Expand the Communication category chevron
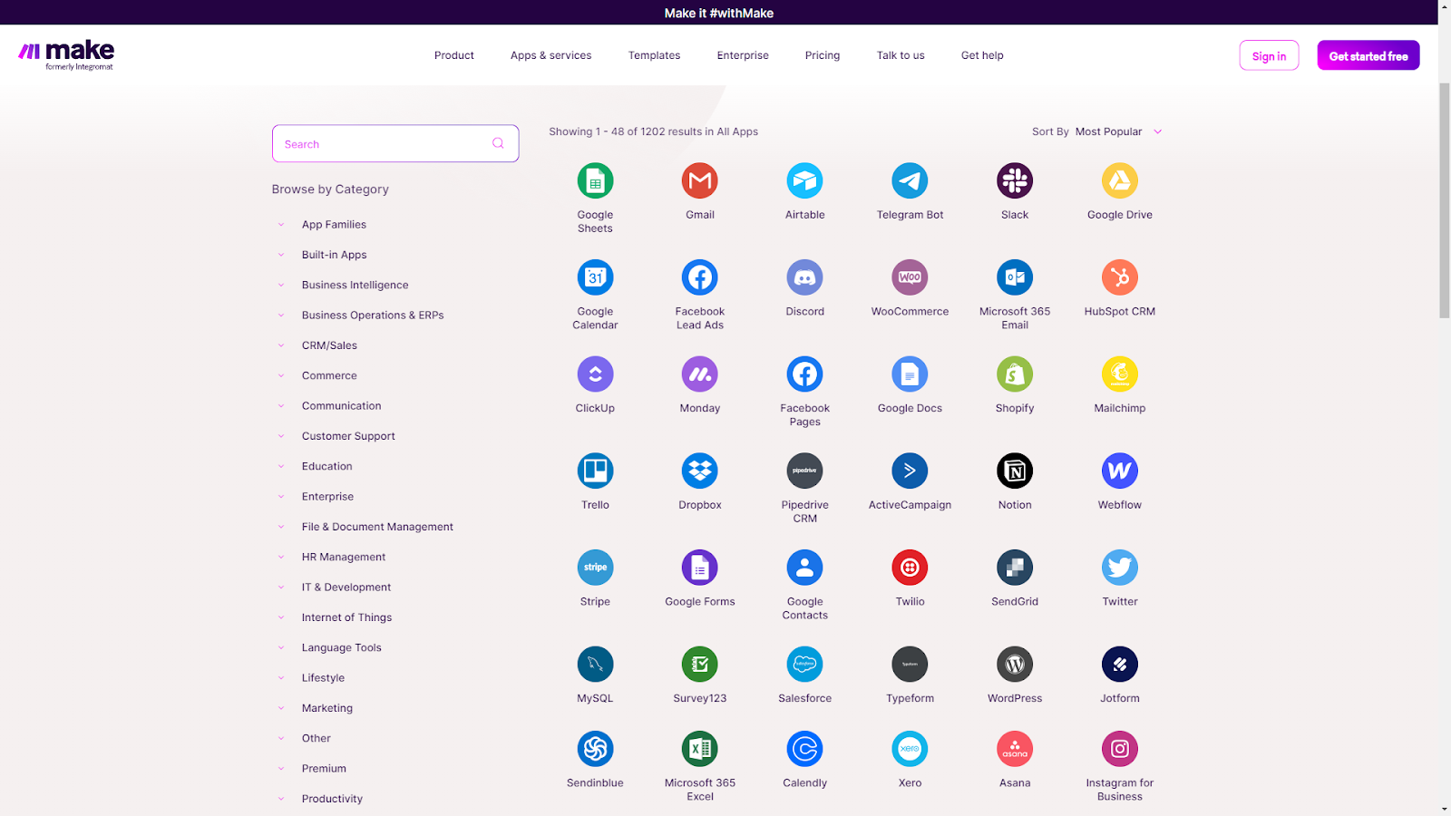This screenshot has width=1451, height=816. pos(281,406)
